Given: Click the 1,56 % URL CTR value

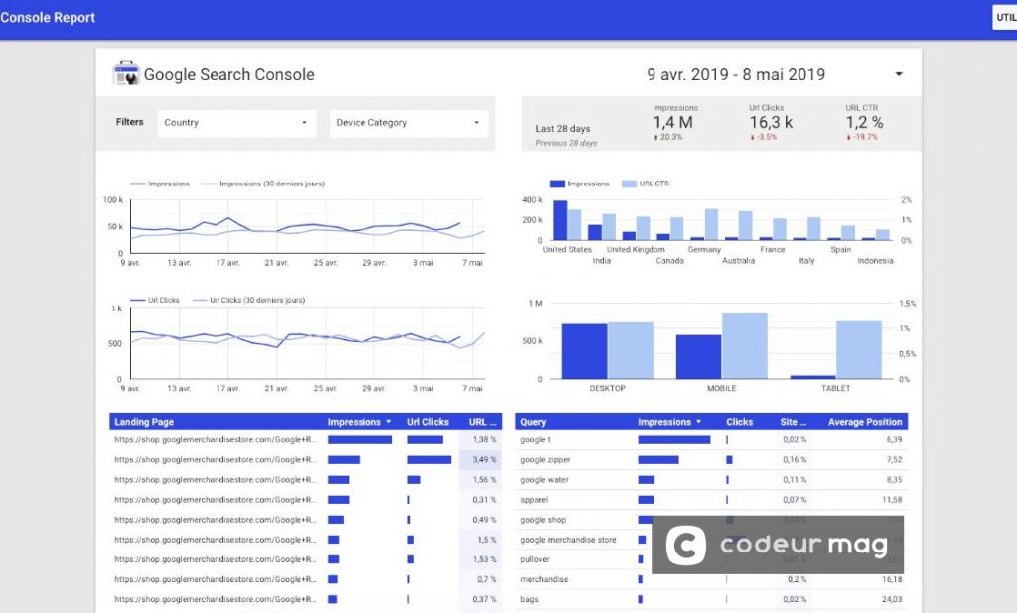Looking at the screenshot, I should 484,480.
